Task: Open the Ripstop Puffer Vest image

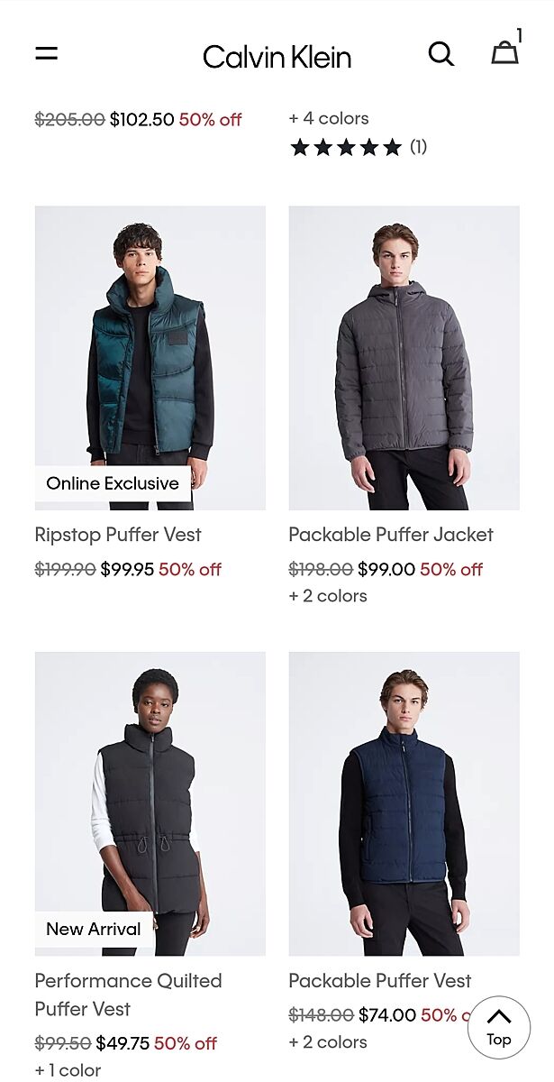Action: pos(150,358)
